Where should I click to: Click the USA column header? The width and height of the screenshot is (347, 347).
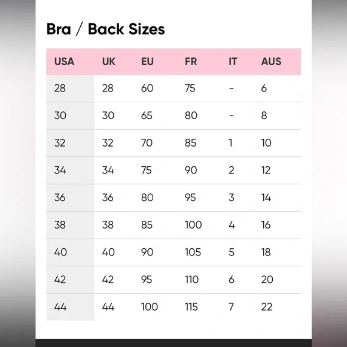point(64,62)
